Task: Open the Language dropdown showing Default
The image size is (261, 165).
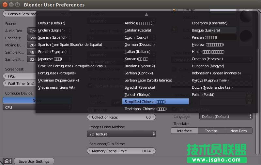Action: point(226,117)
